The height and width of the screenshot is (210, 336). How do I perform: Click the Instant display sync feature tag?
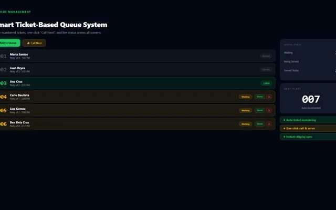[x=308, y=136]
